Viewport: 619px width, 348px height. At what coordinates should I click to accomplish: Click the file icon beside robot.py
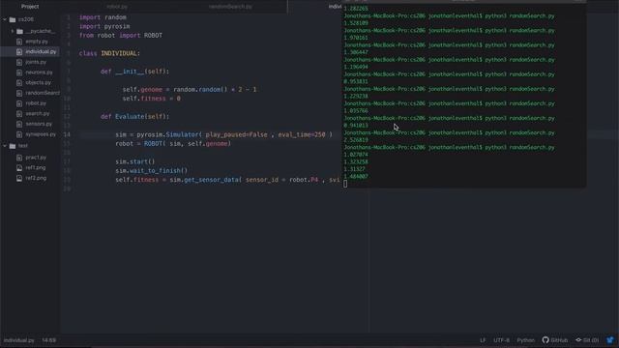(x=19, y=103)
